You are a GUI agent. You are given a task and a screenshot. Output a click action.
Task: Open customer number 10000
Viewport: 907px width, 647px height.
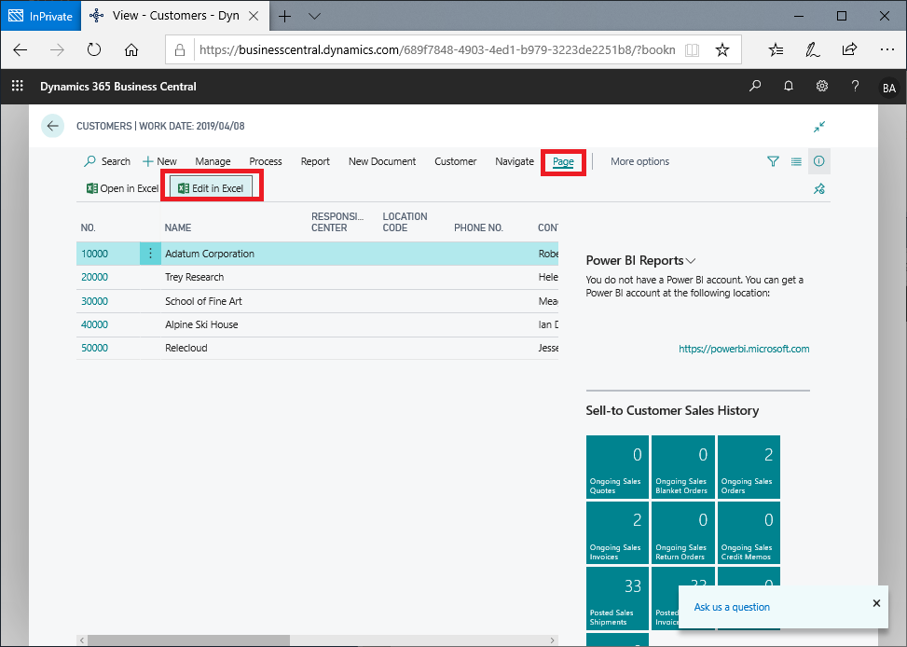[94, 254]
